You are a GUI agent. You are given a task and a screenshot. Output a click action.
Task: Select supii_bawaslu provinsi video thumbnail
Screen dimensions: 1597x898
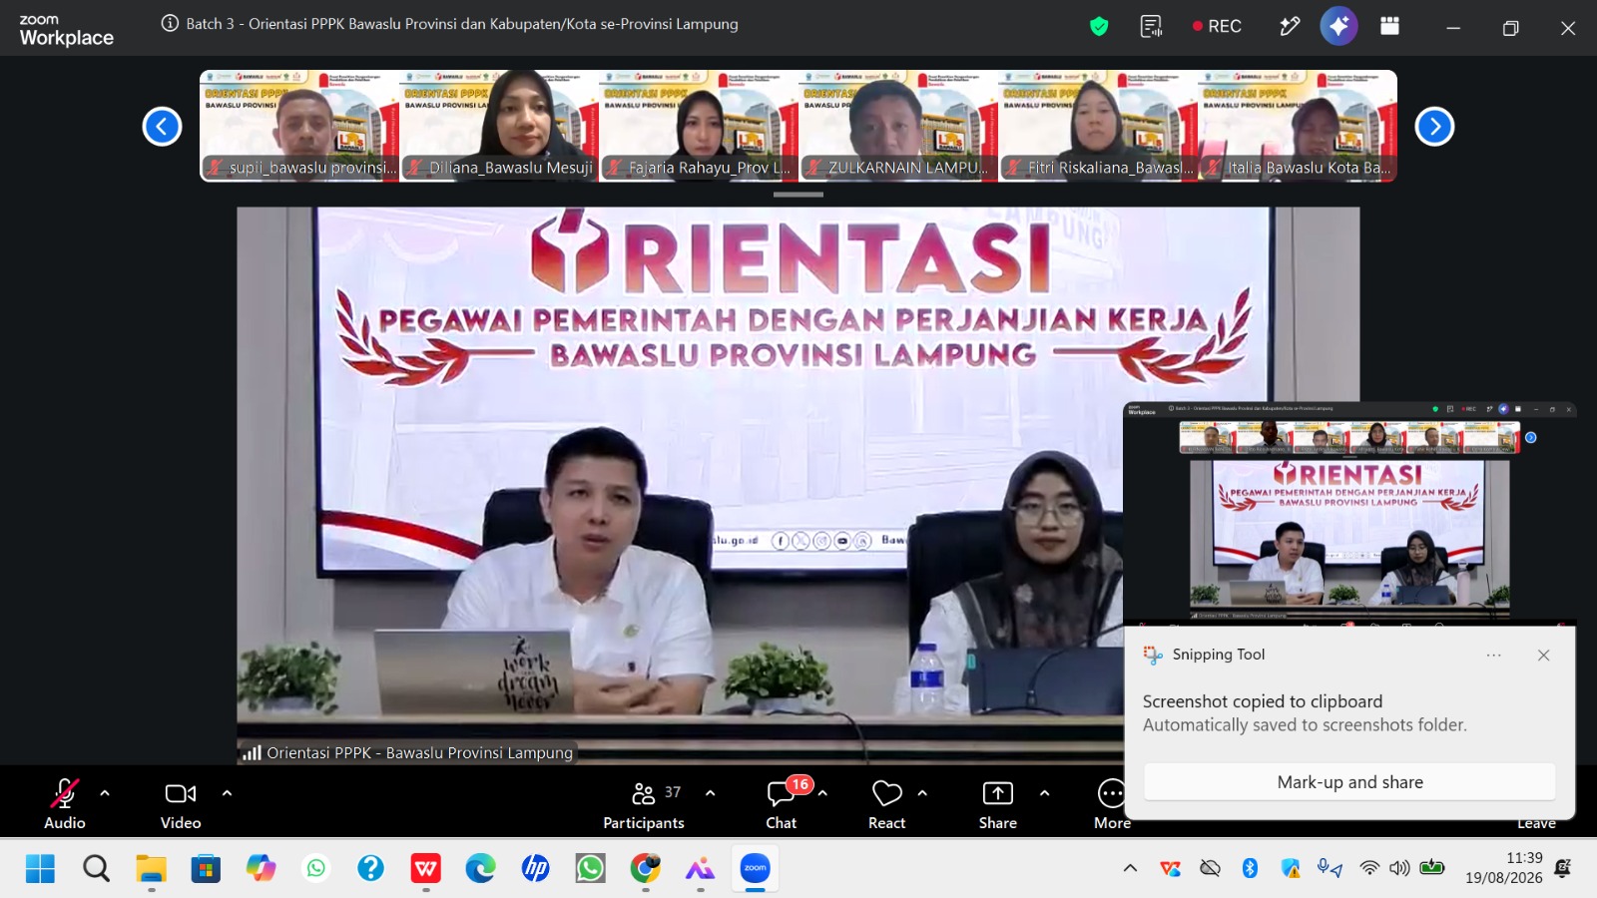coord(299,126)
